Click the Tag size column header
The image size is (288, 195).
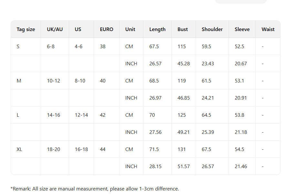(26, 29)
